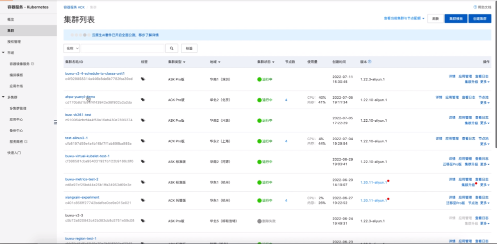The width and height of the screenshot is (497, 244).
Task: Click node count 4 for test-alinux3-1
Action: [x=286, y=141]
